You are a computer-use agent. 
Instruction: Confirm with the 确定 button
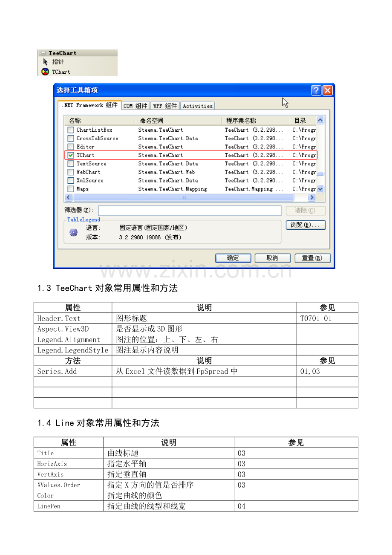[x=233, y=258]
